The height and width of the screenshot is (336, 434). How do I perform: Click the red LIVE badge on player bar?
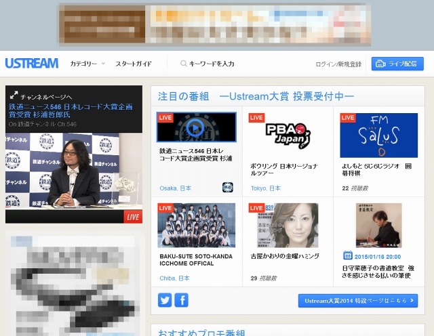point(133,217)
